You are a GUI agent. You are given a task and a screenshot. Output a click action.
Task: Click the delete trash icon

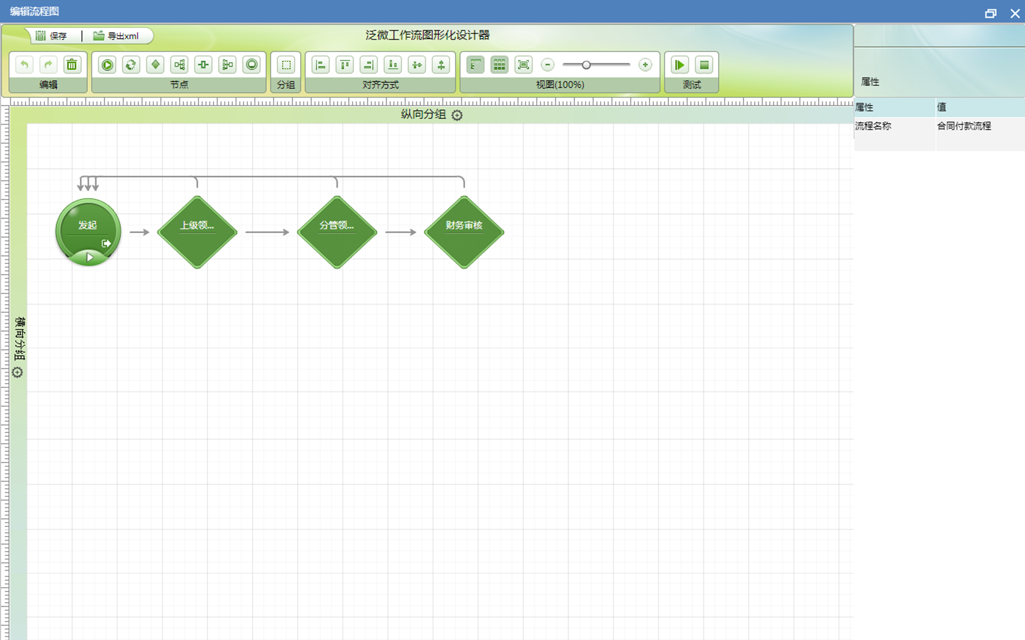[x=72, y=65]
